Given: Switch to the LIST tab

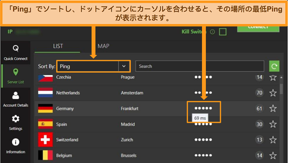Looking at the screenshot, I should pyautogui.click(x=58, y=46).
